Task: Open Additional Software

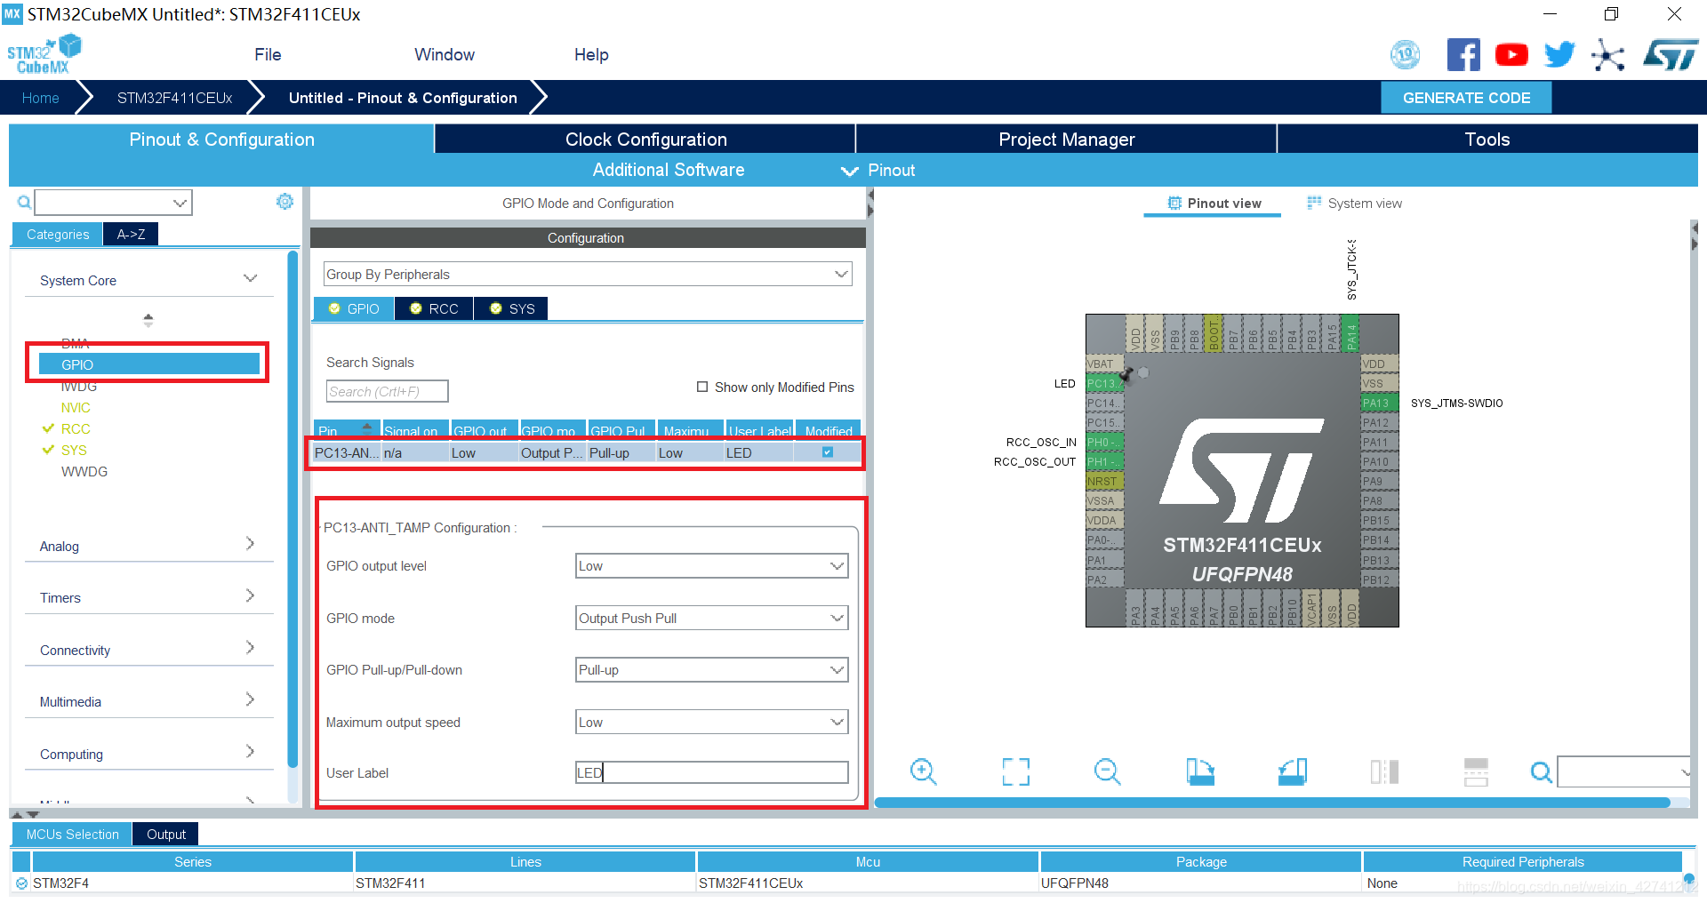Action: tap(669, 170)
